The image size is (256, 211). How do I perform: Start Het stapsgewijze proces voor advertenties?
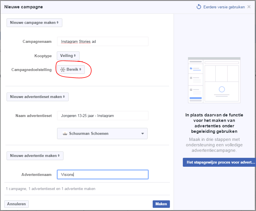219,162
